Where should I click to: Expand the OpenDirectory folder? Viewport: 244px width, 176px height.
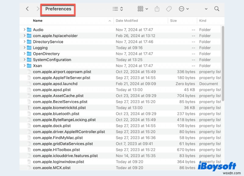click(x=24, y=53)
